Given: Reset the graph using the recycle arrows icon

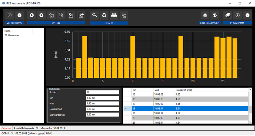Looking at the screenshot, I should (104, 15).
